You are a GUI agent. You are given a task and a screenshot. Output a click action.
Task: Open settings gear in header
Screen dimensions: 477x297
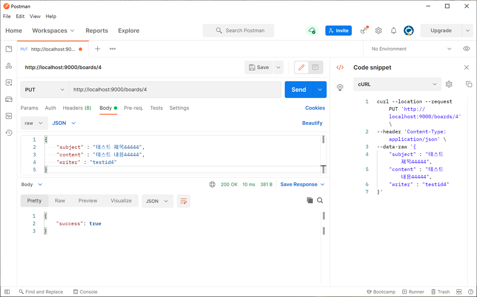tap(378, 30)
